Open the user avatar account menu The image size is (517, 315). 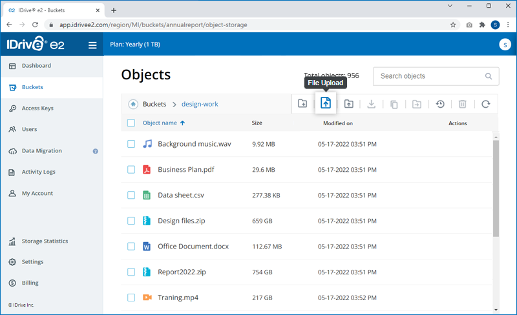(x=505, y=45)
